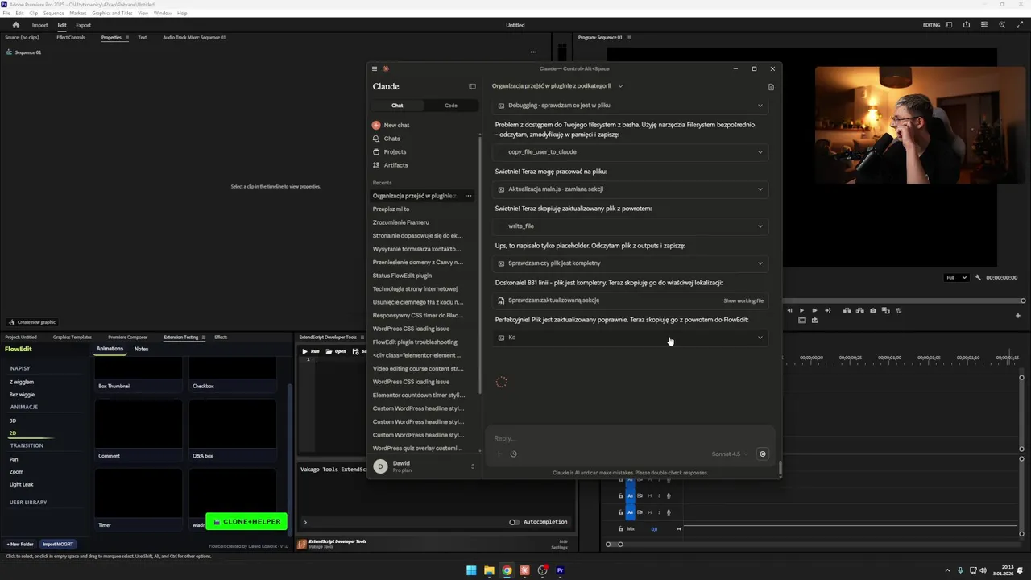Open FlowEdit plugin troubleshooting chat
Viewport: 1031px width, 580px height.
[x=415, y=342]
